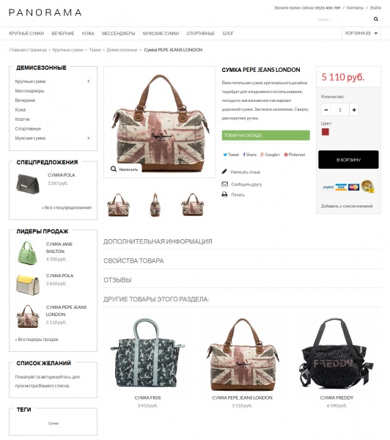Click the search magnifier icon
Screen dimensions: 390x440
(375, 19)
